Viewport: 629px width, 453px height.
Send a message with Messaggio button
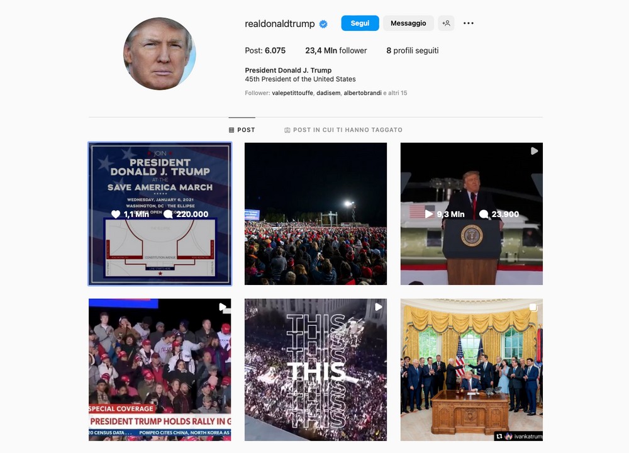[x=408, y=23]
